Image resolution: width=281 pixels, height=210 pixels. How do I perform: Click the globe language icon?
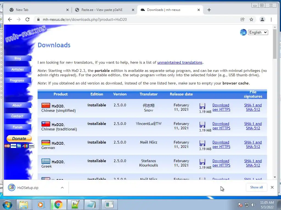[243, 32]
